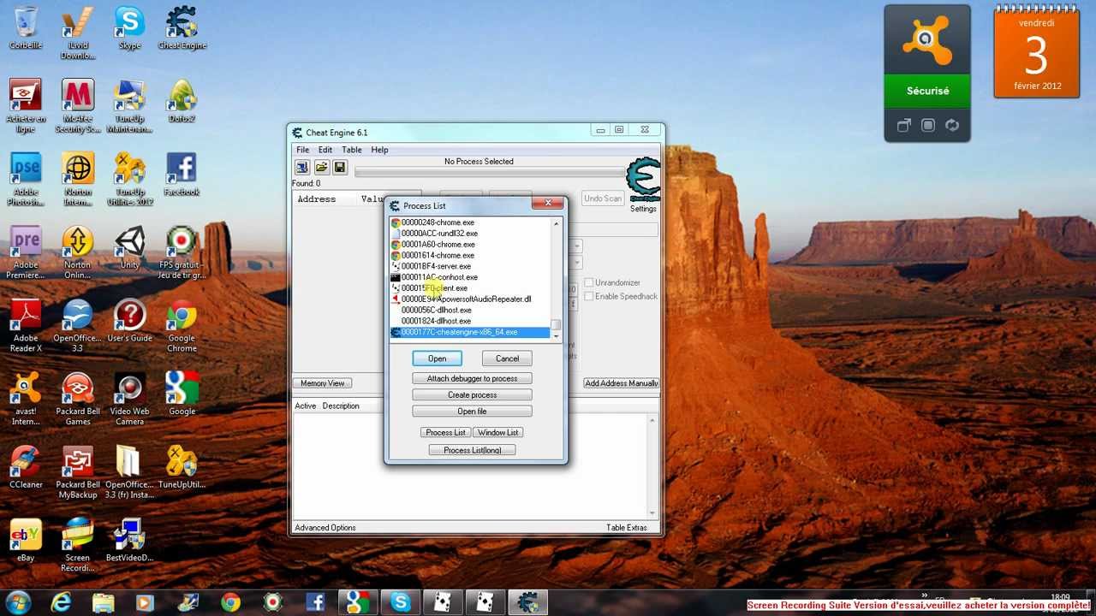Click the Add Address Manually button
The image size is (1096, 616).
(x=621, y=383)
